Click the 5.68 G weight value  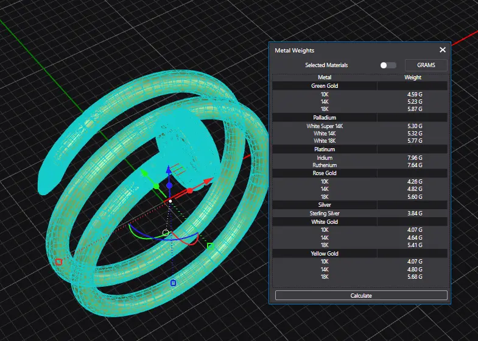click(x=415, y=277)
